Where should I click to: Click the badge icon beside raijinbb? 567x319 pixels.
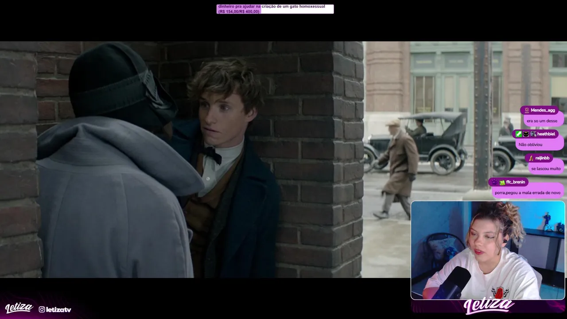click(531, 158)
